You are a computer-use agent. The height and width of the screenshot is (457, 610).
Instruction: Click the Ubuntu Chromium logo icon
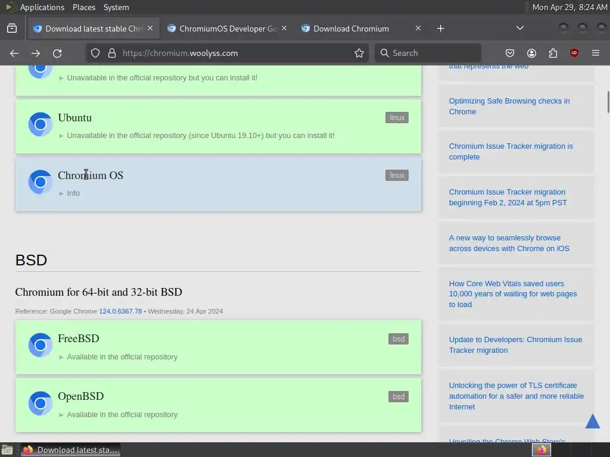coord(40,124)
